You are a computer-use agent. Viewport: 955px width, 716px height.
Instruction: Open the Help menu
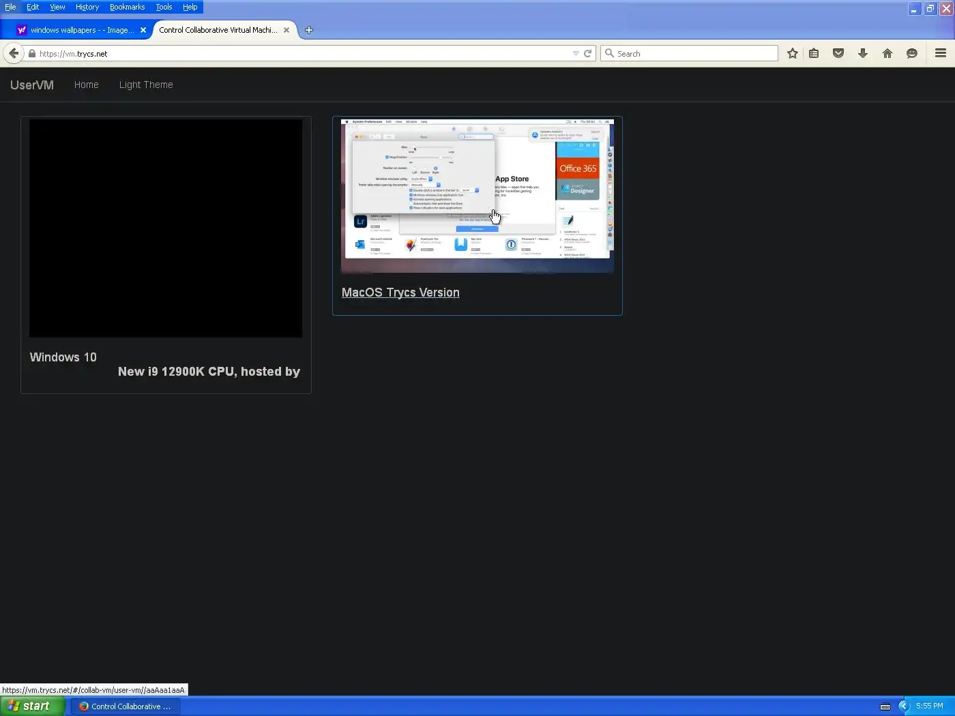[x=190, y=7]
